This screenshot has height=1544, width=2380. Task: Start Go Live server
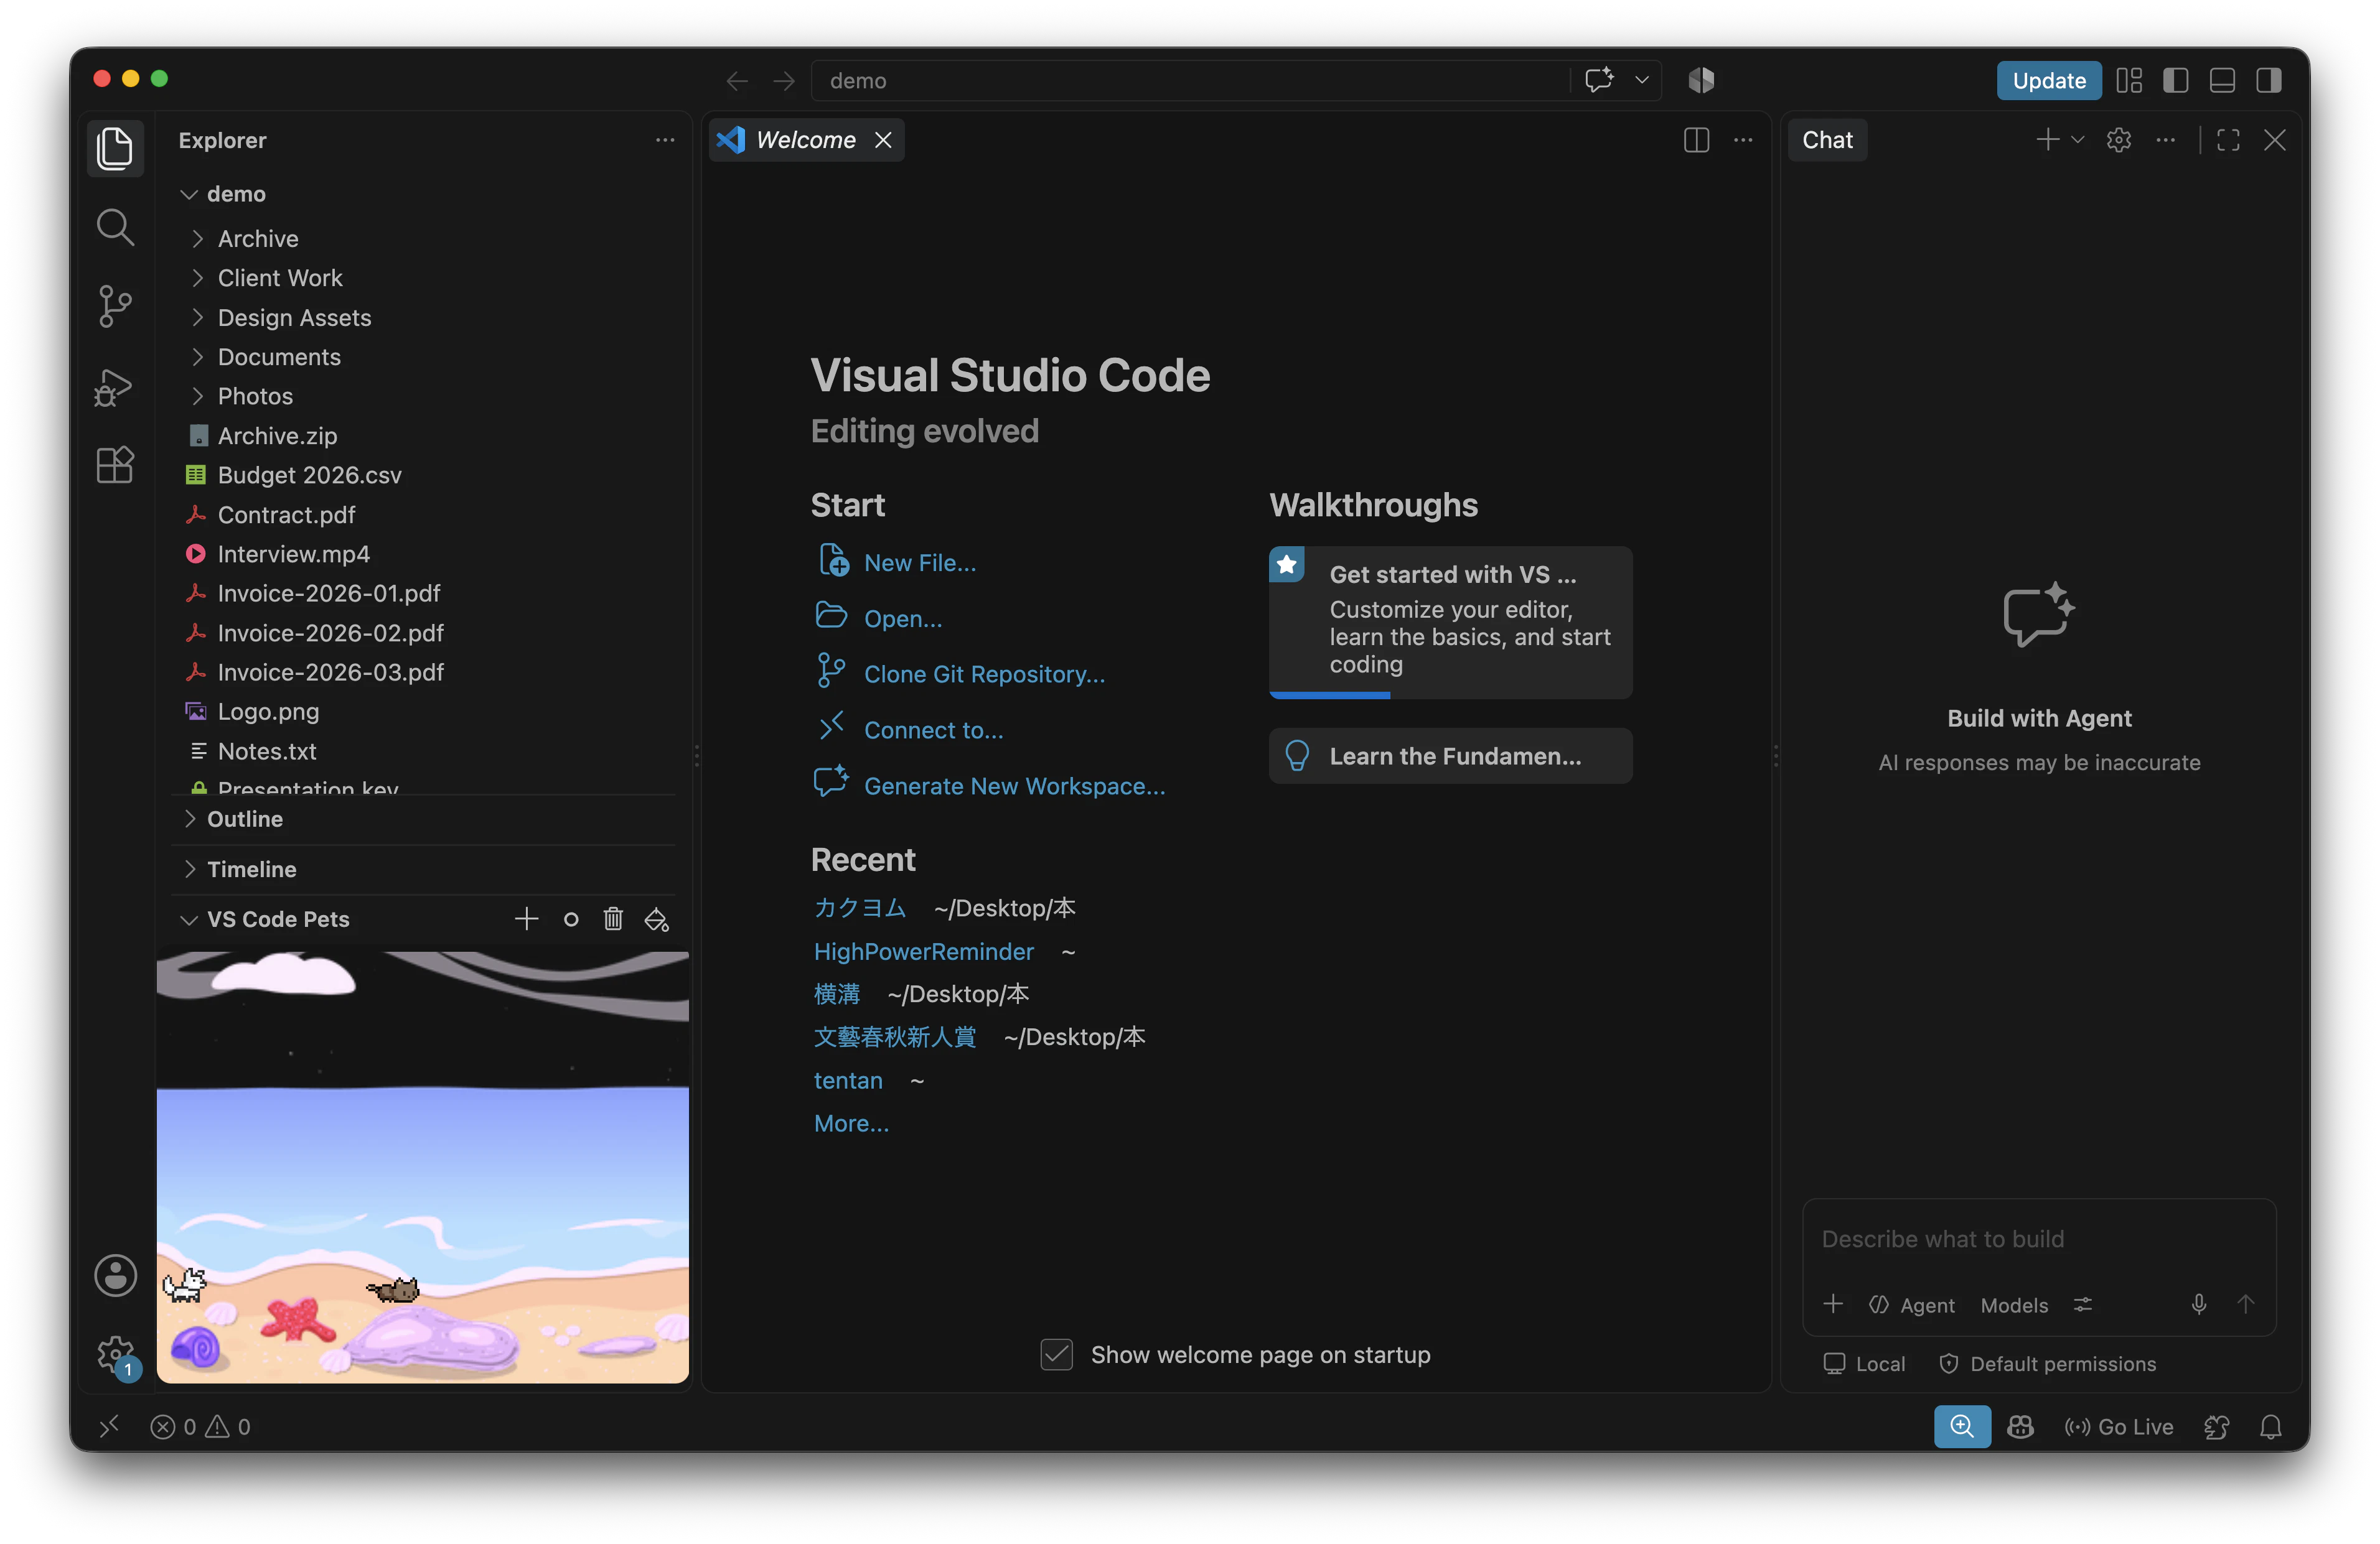click(x=2119, y=1426)
